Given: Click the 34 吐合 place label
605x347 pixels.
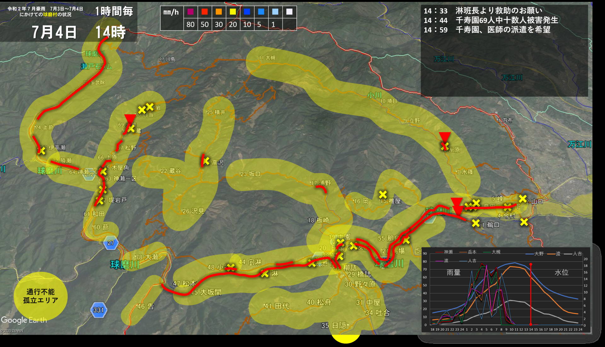Looking at the screenshot, I should point(377,313).
